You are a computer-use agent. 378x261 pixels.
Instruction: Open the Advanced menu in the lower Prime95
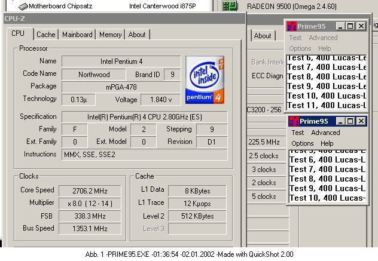click(x=325, y=133)
